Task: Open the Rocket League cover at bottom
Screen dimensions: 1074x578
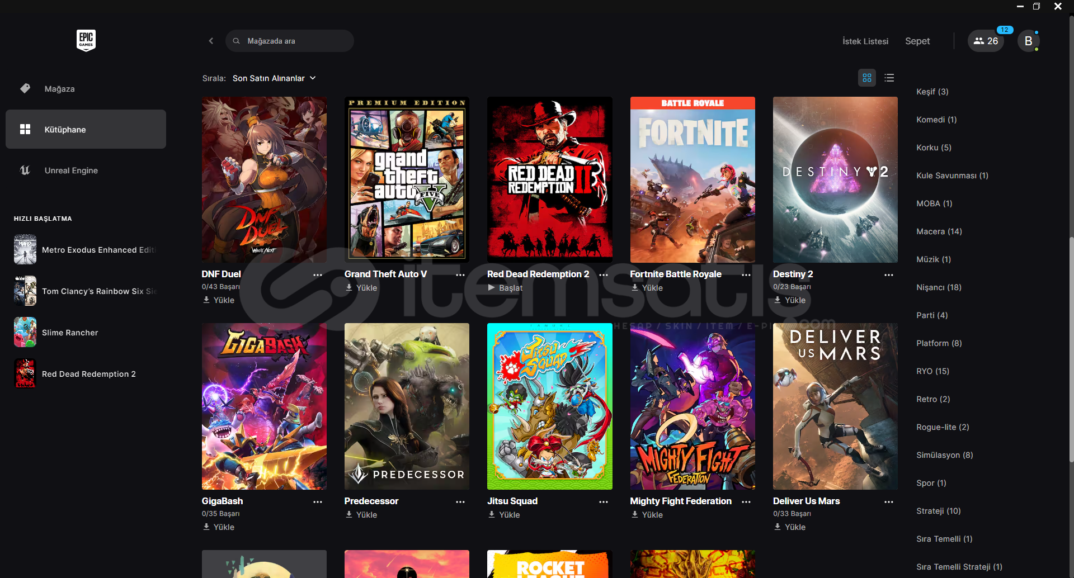Action: coord(550,564)
